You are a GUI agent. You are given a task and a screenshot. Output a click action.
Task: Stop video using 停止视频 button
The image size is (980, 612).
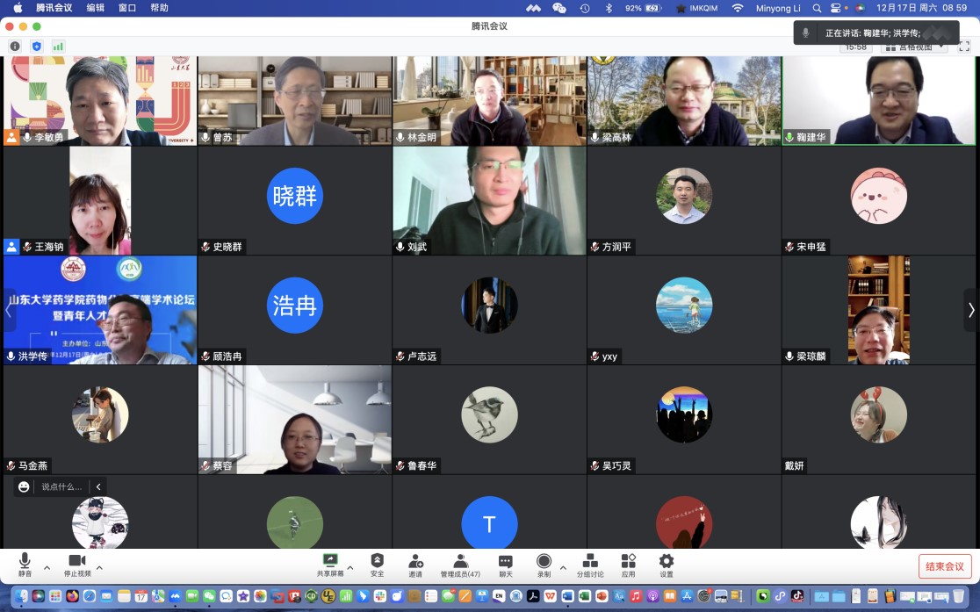(x=77, y=564)
